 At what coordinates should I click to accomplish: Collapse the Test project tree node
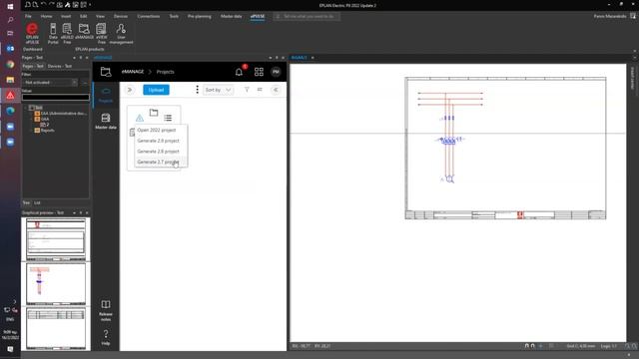coord(26,108)
